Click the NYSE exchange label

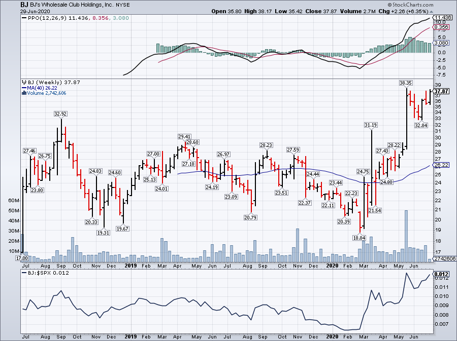coord(122,5)
